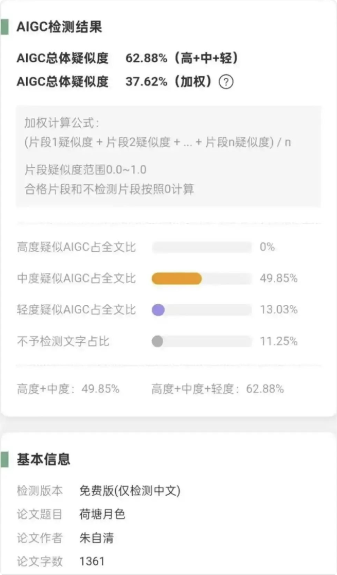The image size is (337, 575).
Task: Click the question mark help icon
Action: pos(226,82)
